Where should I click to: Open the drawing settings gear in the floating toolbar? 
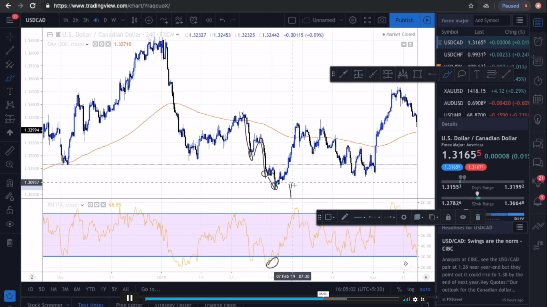pos(404,217)
